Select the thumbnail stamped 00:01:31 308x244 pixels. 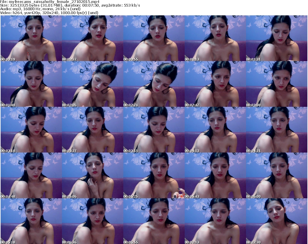click(x=277, y=38)
